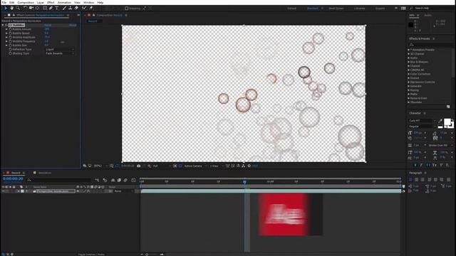Select the Puppet Pin tool
The height and width of the screenshot is (256, 456).
tap(91, 8)
